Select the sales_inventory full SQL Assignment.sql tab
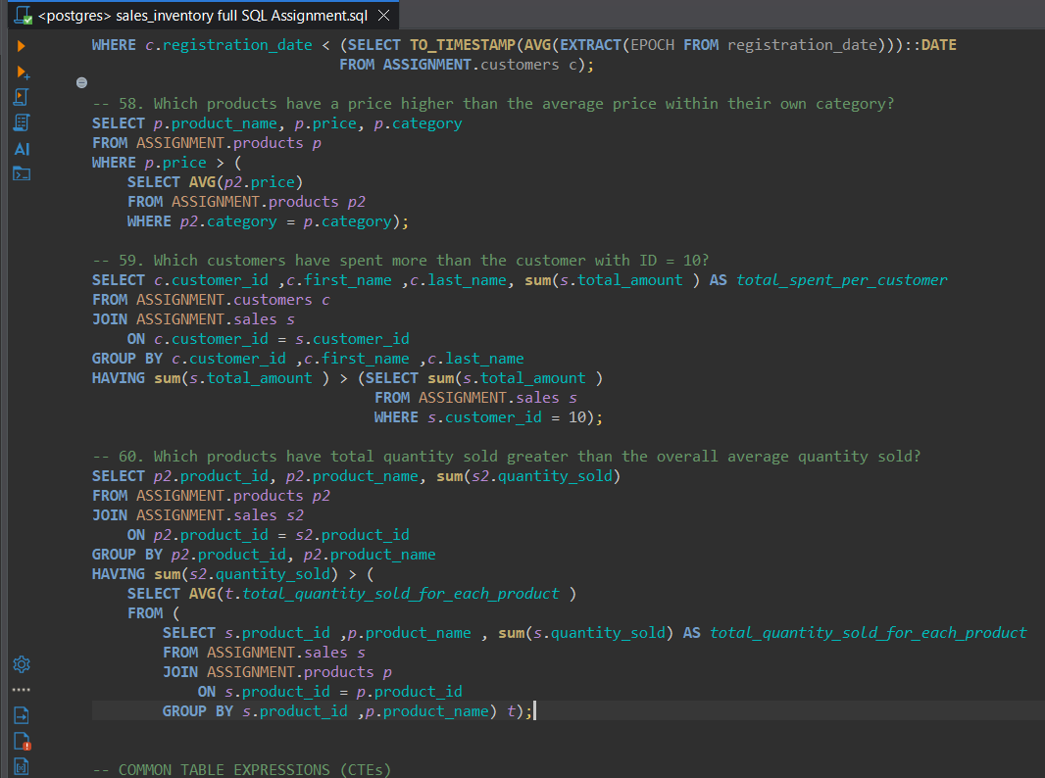This screenshot has height=778, width=1045. pos(203,16)
